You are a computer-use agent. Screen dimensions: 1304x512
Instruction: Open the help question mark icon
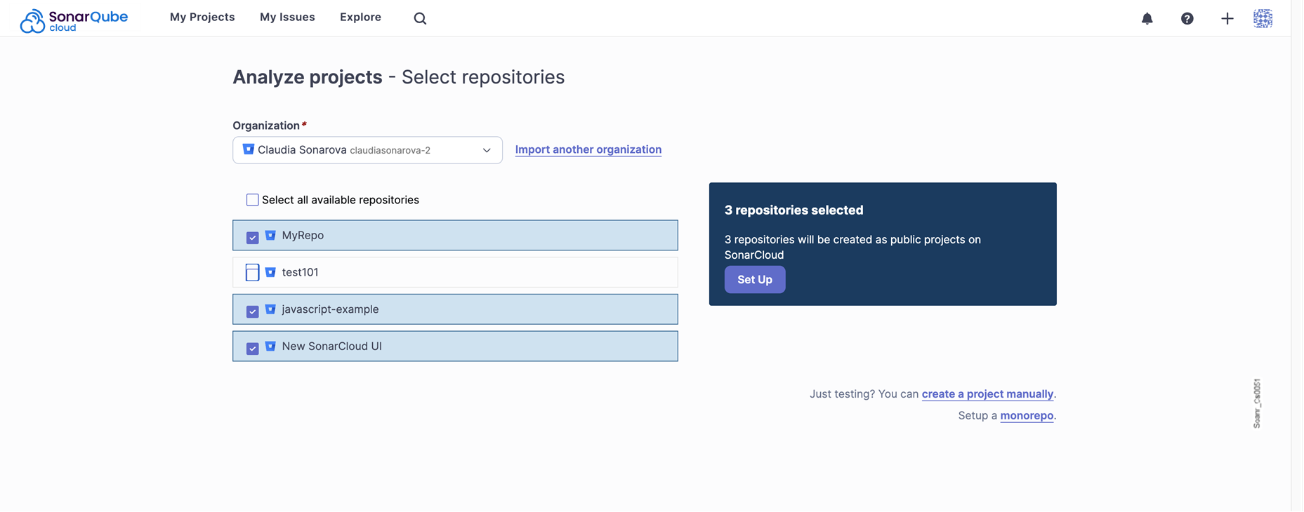click(x=1187, y=19)
